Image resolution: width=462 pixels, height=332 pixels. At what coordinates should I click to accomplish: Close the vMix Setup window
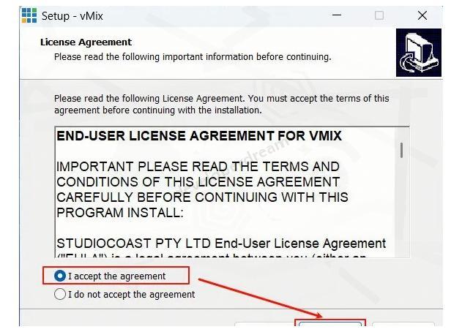pyautogui.click(x=422, y=15)
